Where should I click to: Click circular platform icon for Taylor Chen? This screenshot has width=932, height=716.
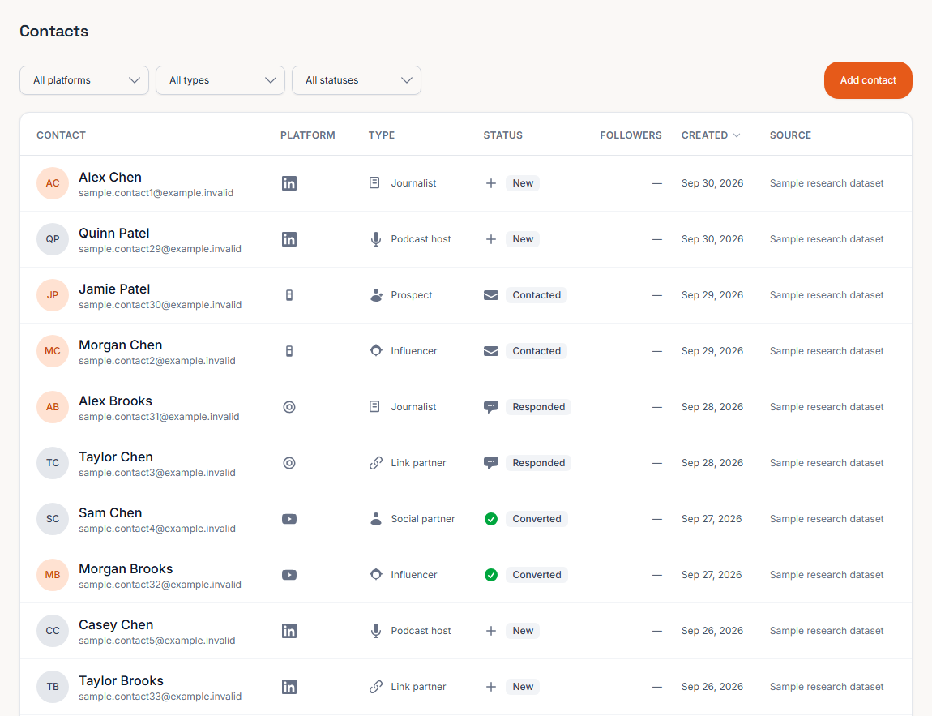pos(289,463)
